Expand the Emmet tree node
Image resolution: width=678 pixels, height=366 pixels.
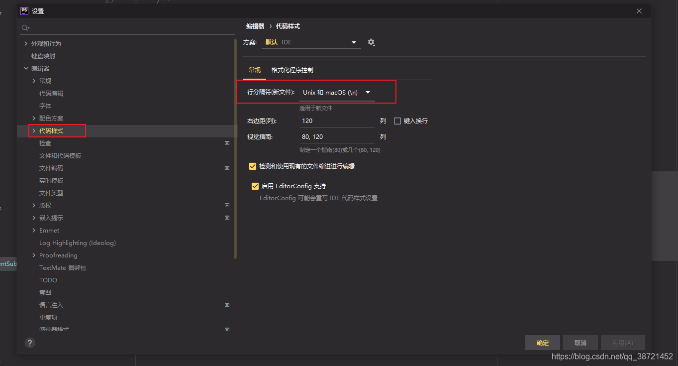(x=34, y=231)
